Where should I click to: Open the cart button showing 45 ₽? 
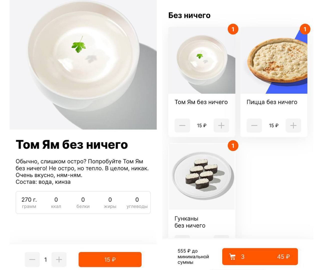[x=260, y=257]
